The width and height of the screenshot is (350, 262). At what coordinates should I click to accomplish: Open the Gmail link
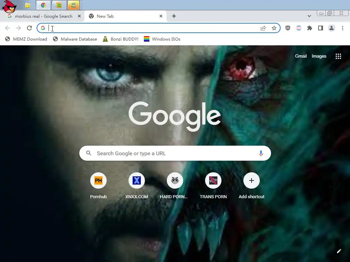point(301,56)
